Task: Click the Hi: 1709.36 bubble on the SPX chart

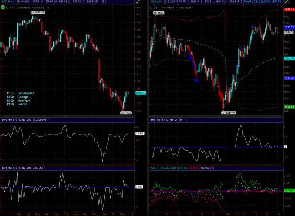Action: tap(37, 12)
